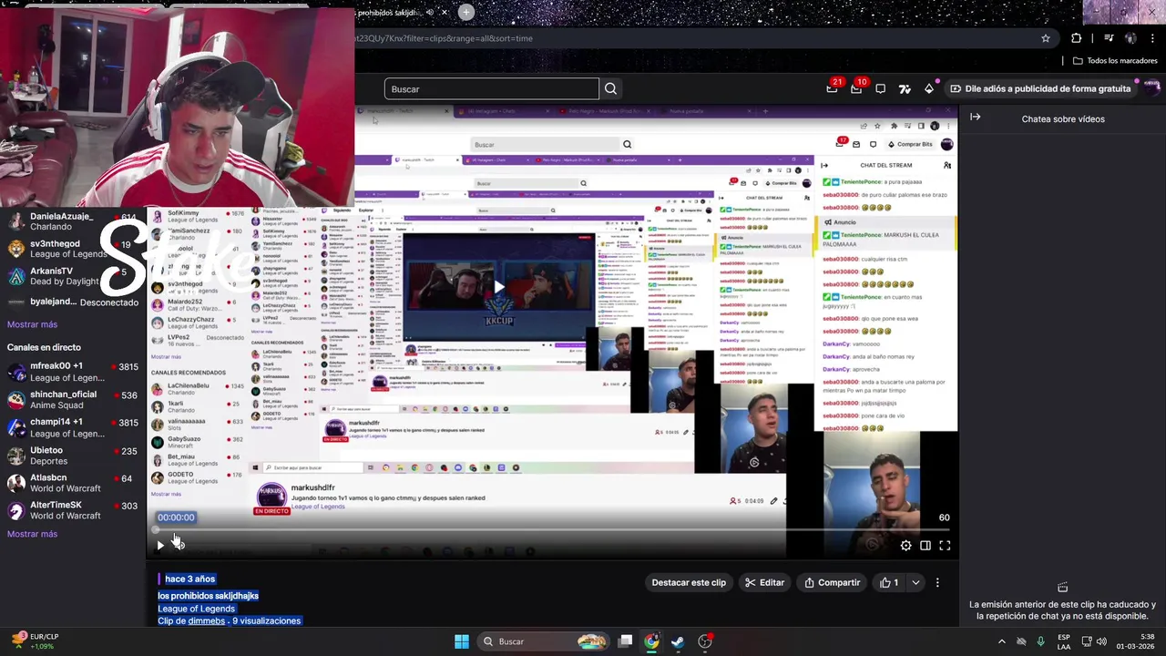Open the dimmebs clipper profile link

(x=206, y=620)
